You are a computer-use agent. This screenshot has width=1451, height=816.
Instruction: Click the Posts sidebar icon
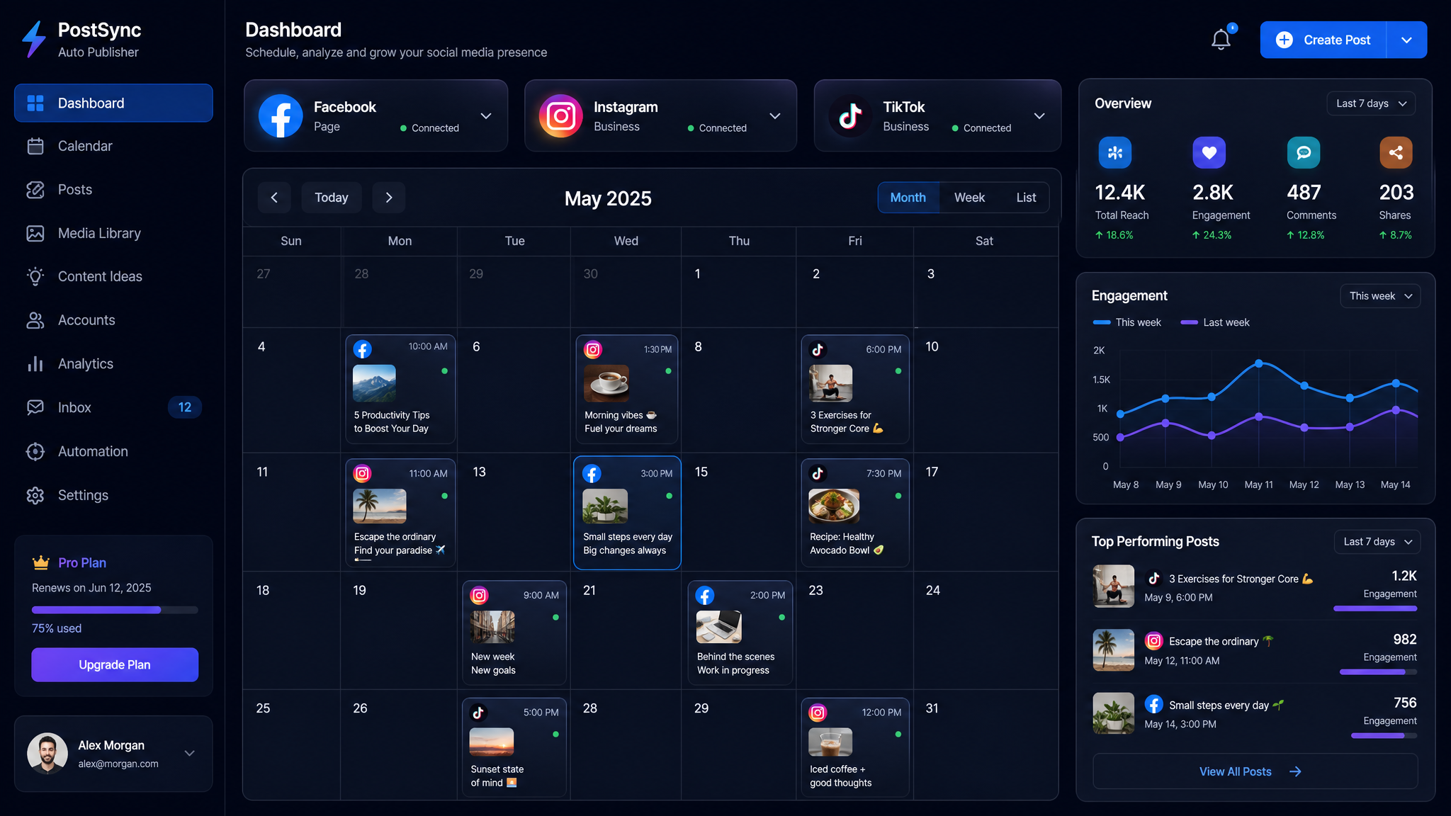tap(35, 190)
